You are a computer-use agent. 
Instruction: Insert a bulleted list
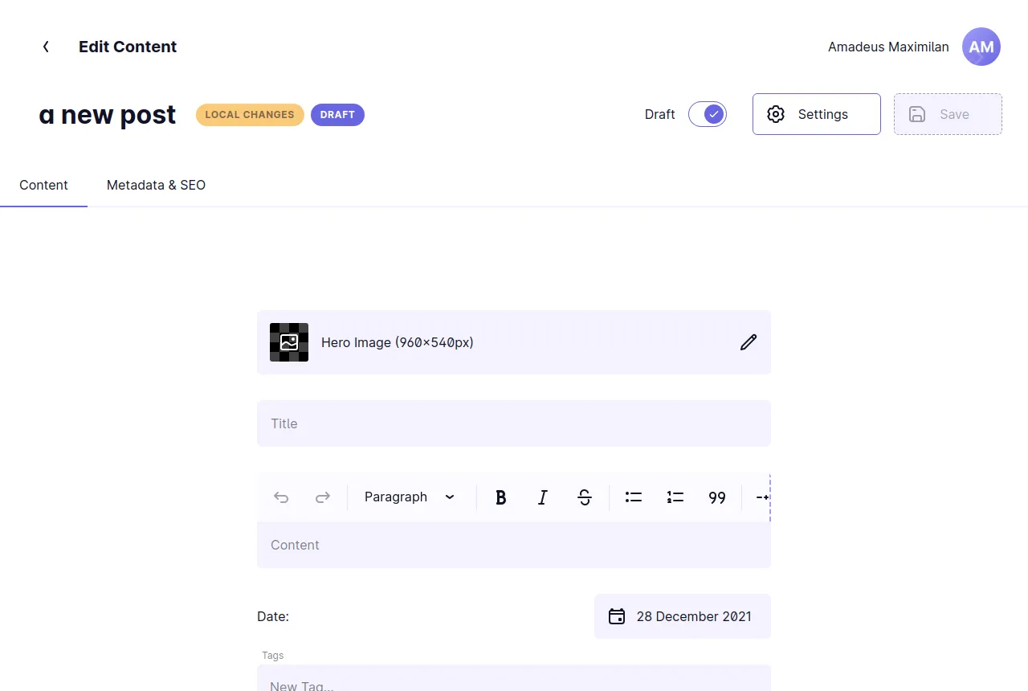(633, 497)
